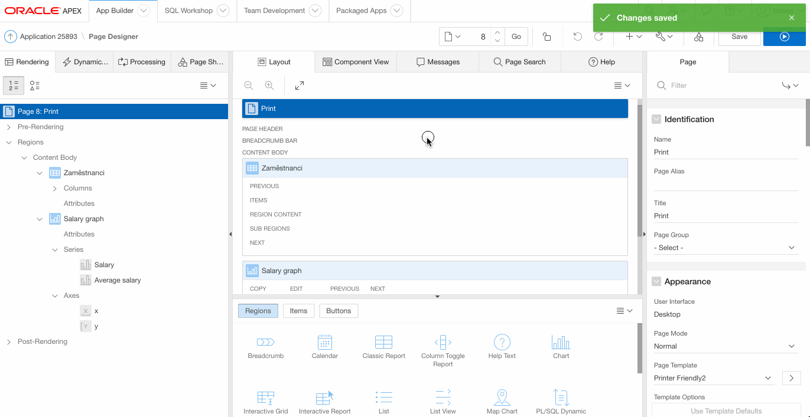Click the Run Page play button
810x417 pixels.
pyautogui.click(x=784, y=37)
